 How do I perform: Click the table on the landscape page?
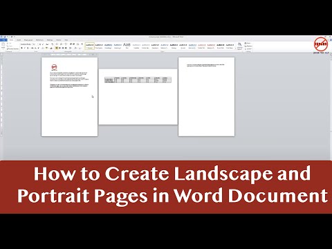(x=138, y=80)
